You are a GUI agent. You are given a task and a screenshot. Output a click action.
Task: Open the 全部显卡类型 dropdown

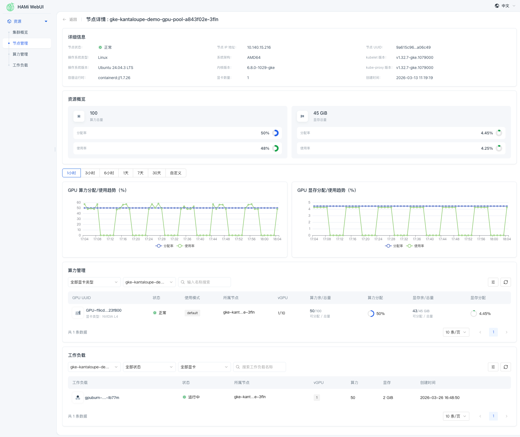click(94, 282)
